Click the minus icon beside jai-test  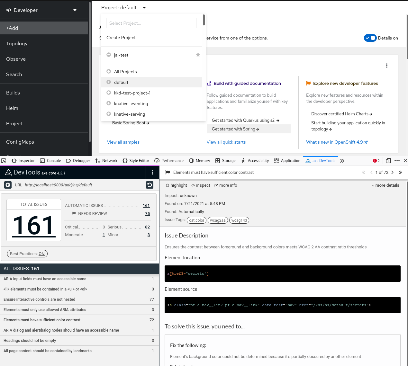[x=109, y=55]
